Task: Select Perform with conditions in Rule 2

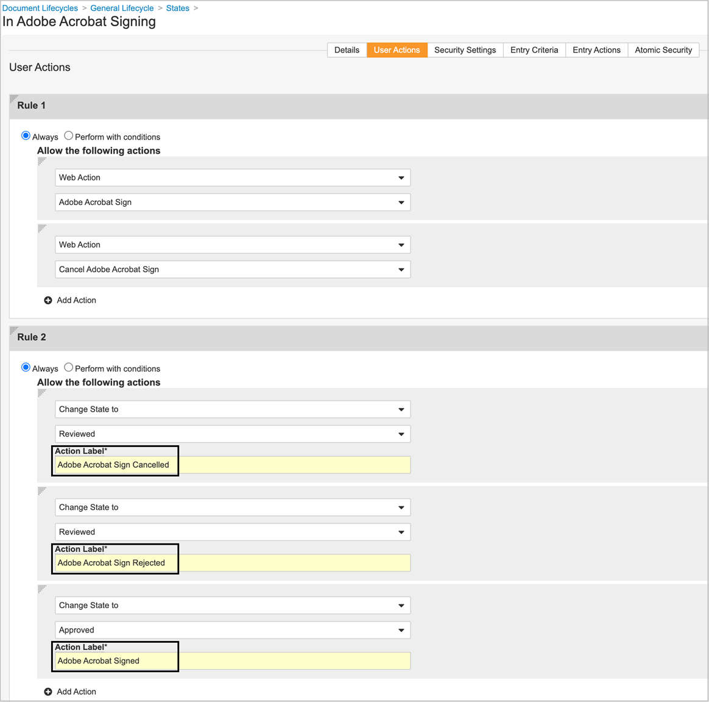Action: tap(69, 367)
